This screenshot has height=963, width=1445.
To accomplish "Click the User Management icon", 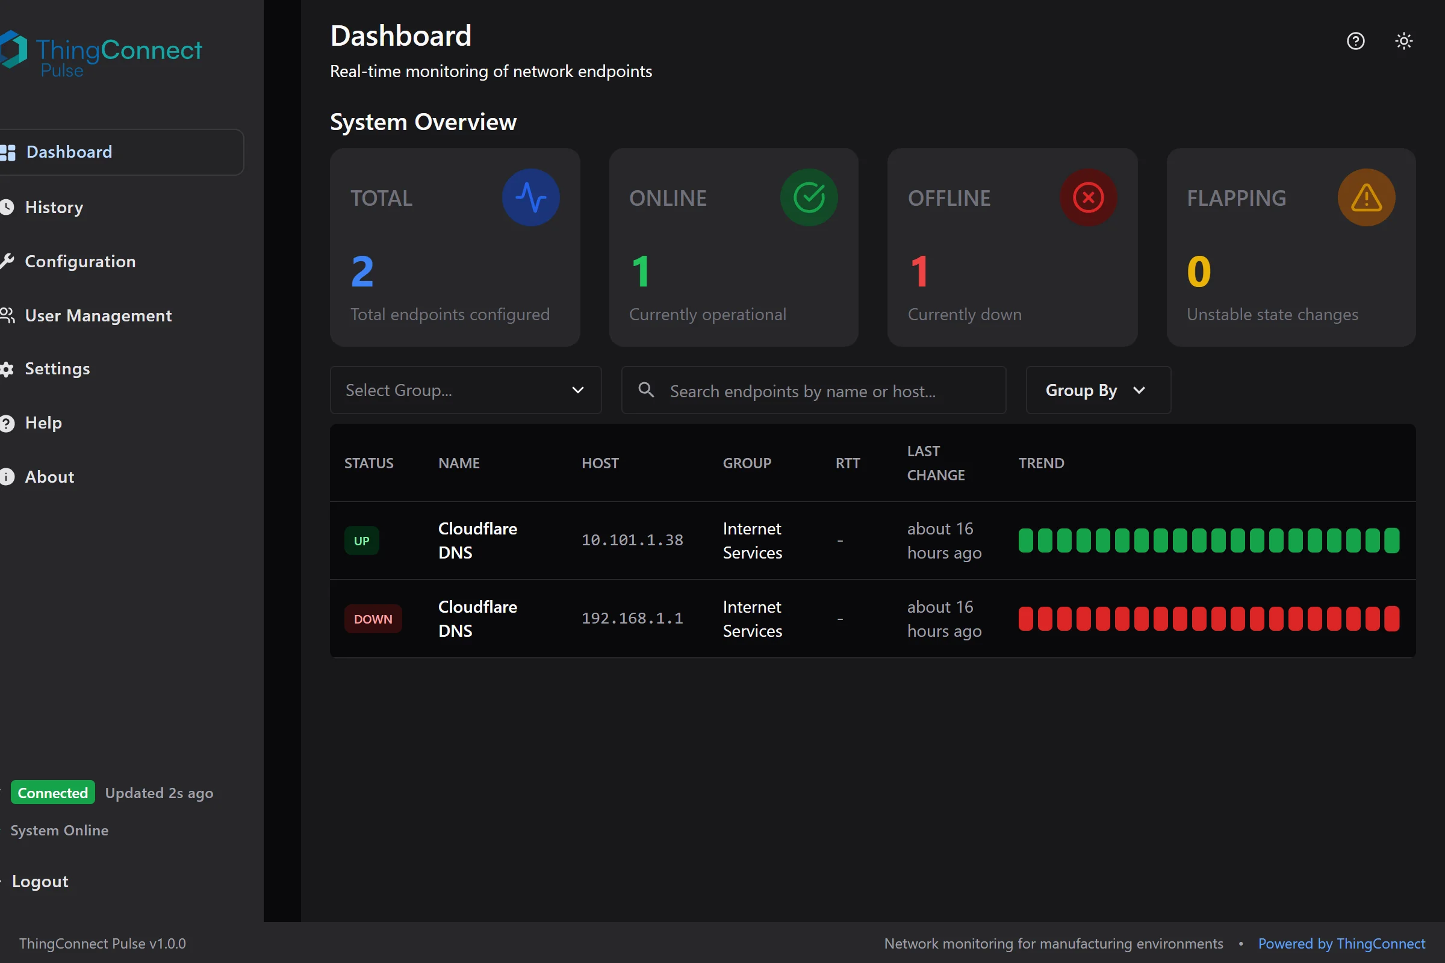I will (7, 315).
